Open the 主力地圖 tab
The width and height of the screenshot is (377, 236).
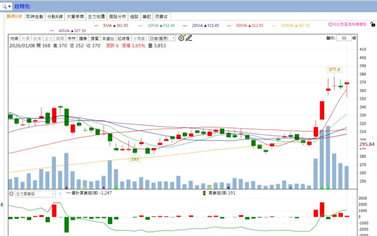click(96, 17)
